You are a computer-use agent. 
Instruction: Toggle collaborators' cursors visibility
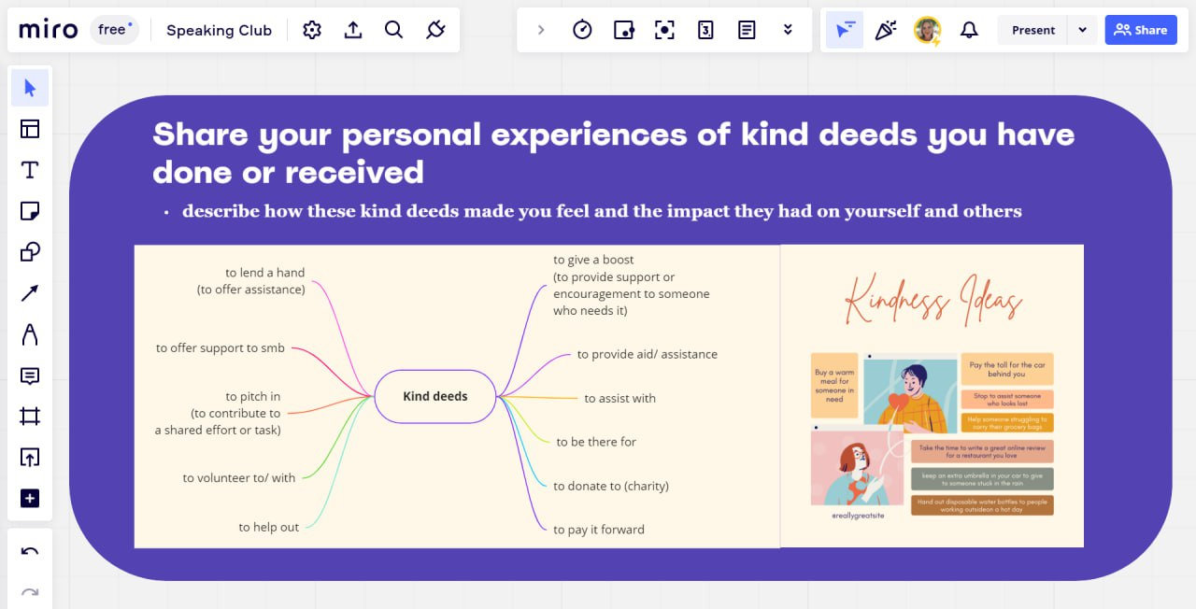tap(845, 30)
